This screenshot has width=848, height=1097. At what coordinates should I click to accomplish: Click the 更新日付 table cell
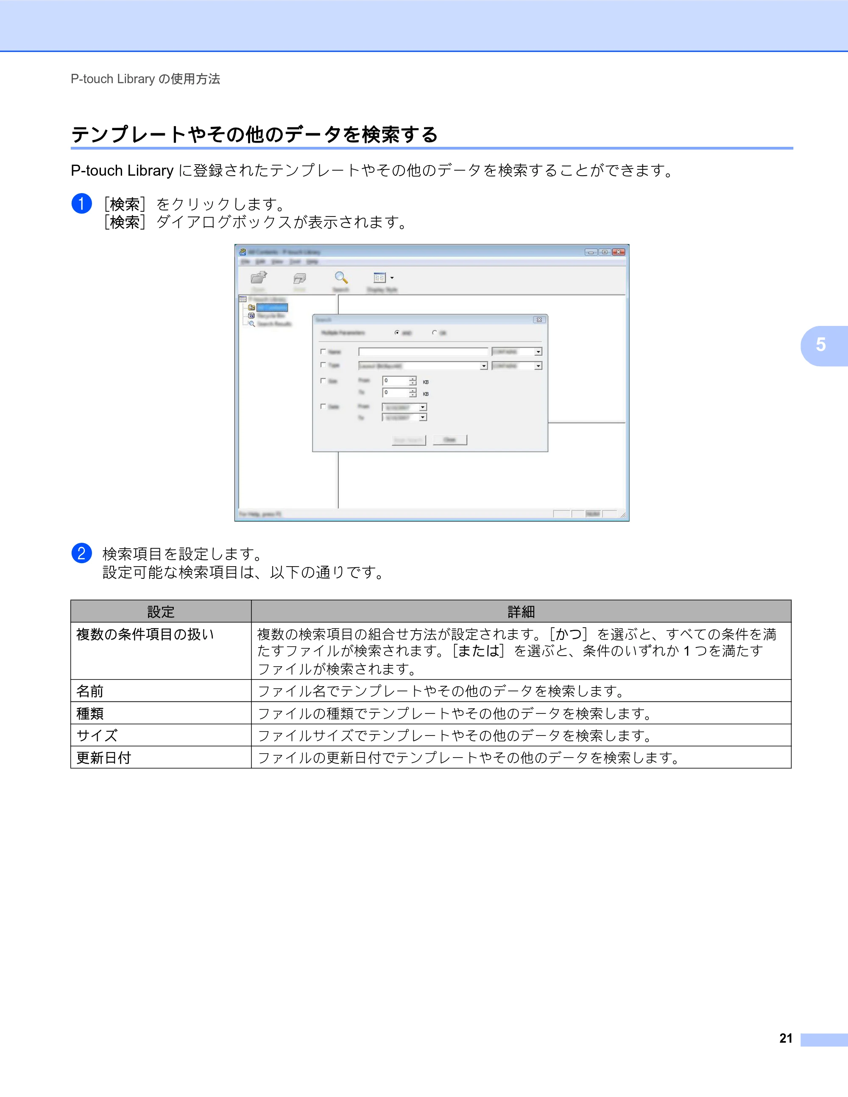tap(161, 758)
